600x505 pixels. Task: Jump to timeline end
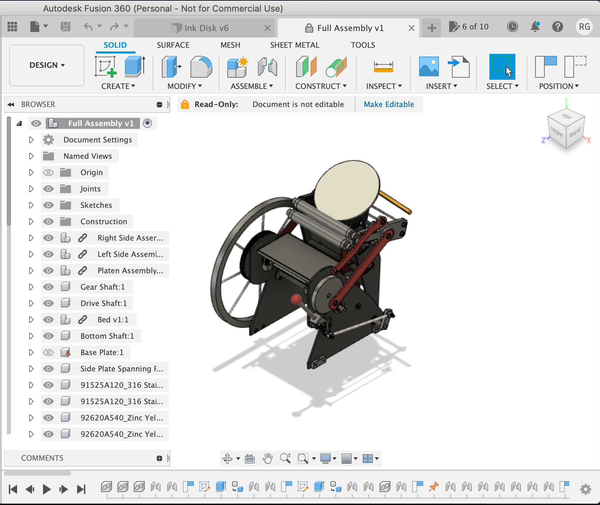[81, 489]
